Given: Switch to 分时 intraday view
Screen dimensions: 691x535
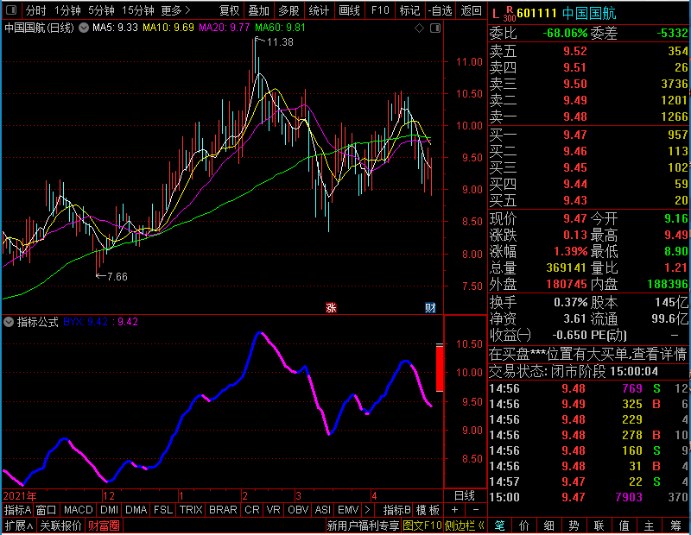Looking at the screenshot, I should [35, 10].
